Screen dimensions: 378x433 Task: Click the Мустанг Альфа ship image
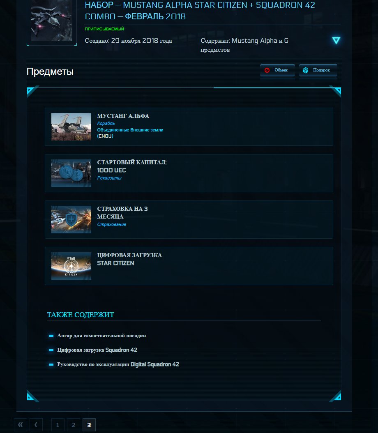tap(71, 127)
